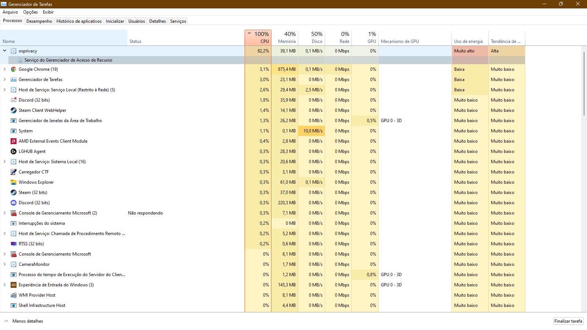Sort by the Memória column header
Screen dimensions: 587x330
pos(285,38)
